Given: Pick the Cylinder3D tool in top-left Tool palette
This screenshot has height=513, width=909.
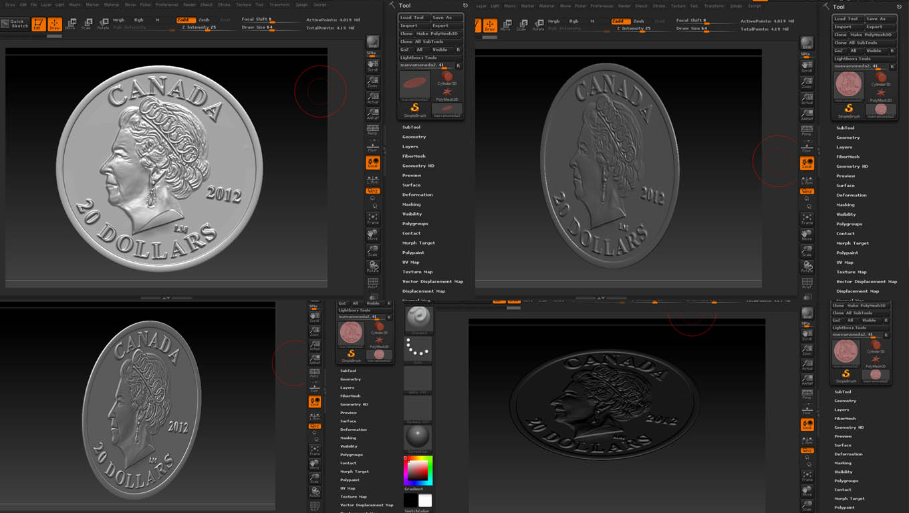Looking at the screenshot, I should [x=447, y=79].
